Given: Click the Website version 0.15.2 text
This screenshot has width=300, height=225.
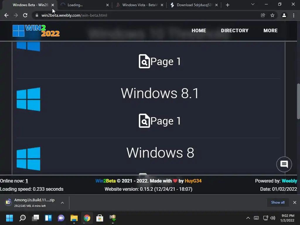Looking at the screenshot, I should pyautogui.click(x=149, y=189).
